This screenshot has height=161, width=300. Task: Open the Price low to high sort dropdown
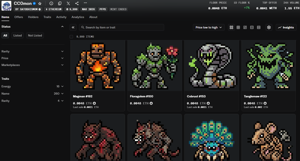[x=208, y=27]
